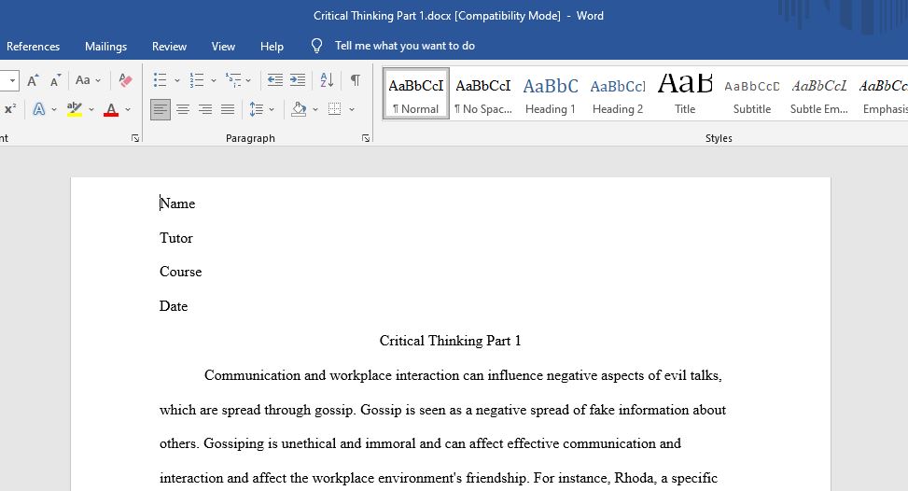The height and width of the screenshot is (491, 908).
Task: Click the Critical Thinking Part 1 heading
Action: (450, 341)
